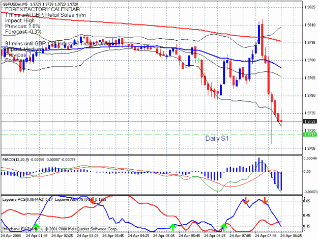This screenshot has height=239, width=318.
Task: Click the 1.9795 price axis label
Action: (x=310, y=43)
